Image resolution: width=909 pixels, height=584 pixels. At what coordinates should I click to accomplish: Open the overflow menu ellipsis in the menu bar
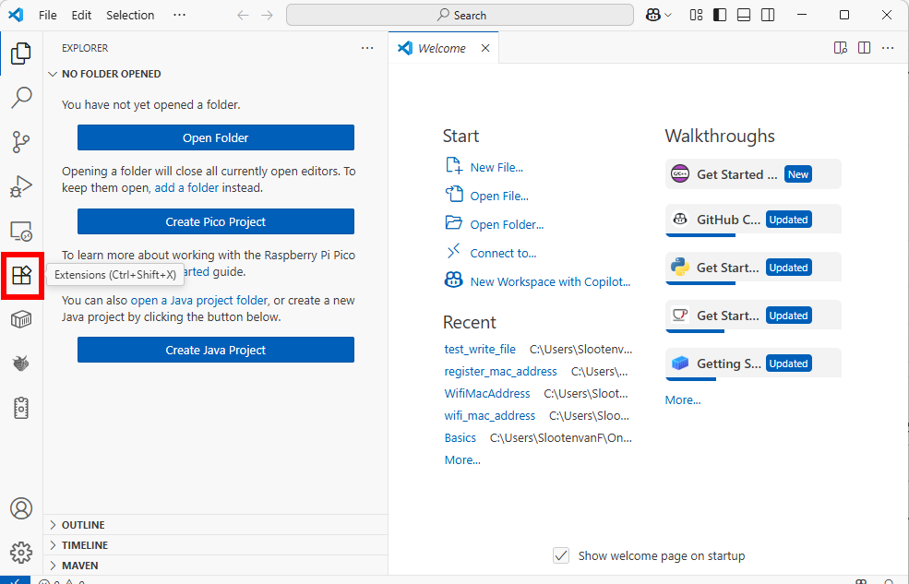180,15
